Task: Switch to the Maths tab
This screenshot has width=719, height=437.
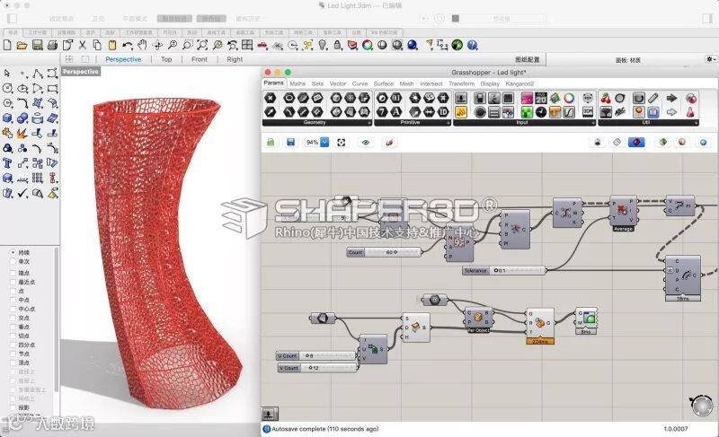Action: pos(297,83)
